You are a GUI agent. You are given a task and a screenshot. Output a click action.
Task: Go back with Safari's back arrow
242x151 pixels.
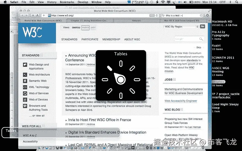pos(22,16)
